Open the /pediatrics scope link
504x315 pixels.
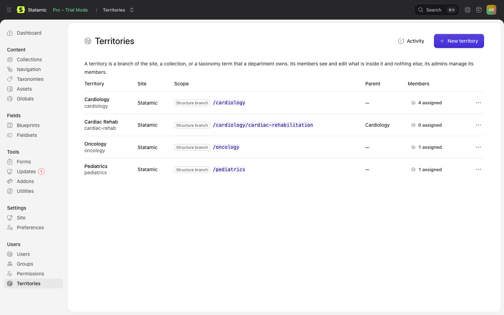tap(229, 169)
